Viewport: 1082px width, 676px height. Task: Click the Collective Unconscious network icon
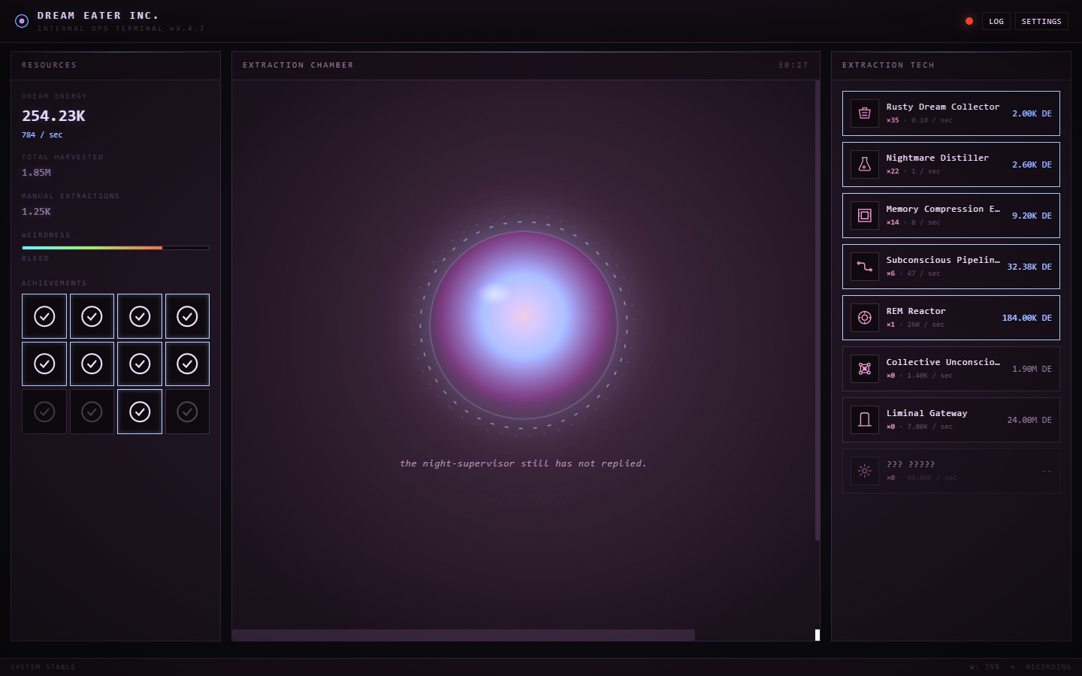click(x=865, y=369)
